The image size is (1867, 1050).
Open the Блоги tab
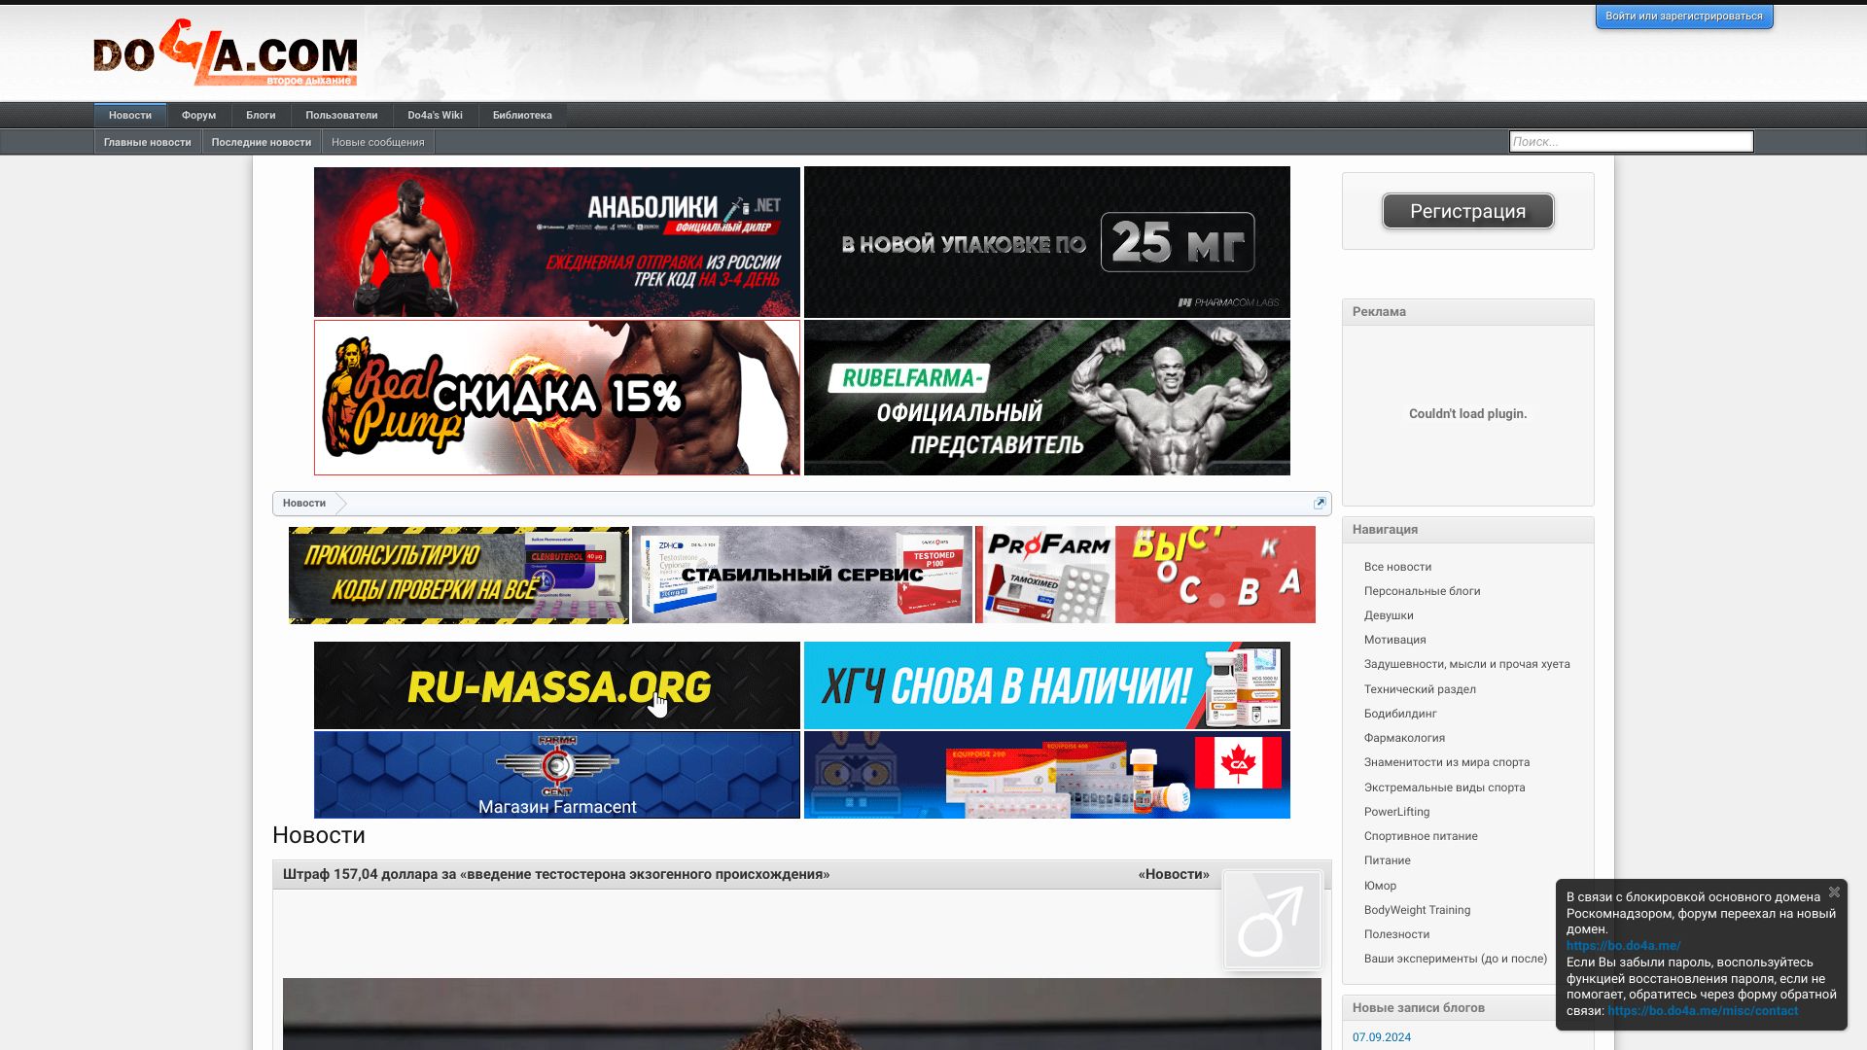(x=261, y=115)
